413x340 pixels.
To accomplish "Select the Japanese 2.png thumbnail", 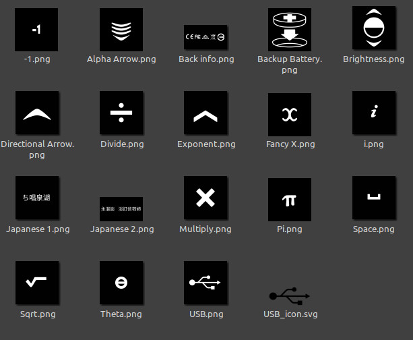I will pyautogui.click(x=121, y=208).
